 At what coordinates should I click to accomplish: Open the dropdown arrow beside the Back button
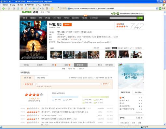point(6,8)
